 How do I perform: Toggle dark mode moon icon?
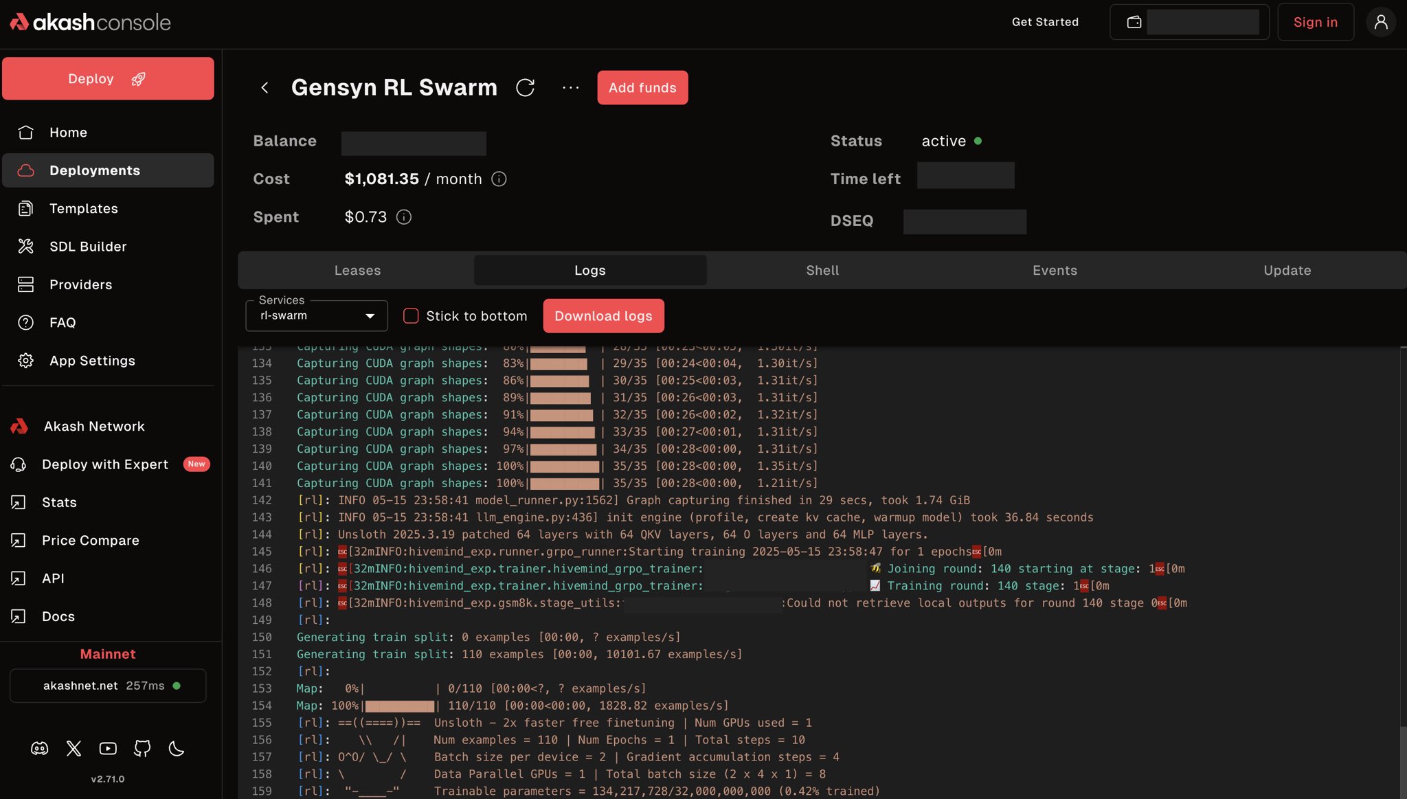point(177,748)
